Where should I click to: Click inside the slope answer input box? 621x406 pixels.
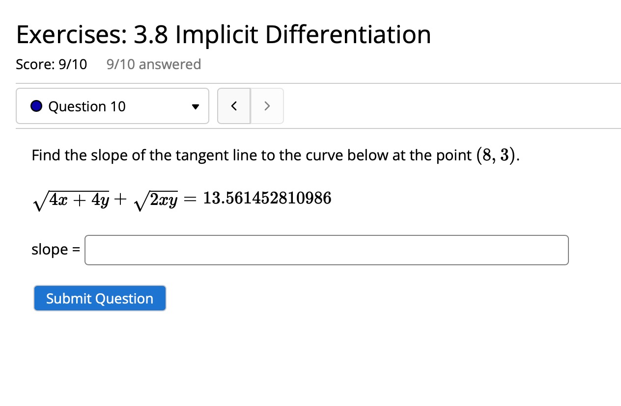click(326, 250)
